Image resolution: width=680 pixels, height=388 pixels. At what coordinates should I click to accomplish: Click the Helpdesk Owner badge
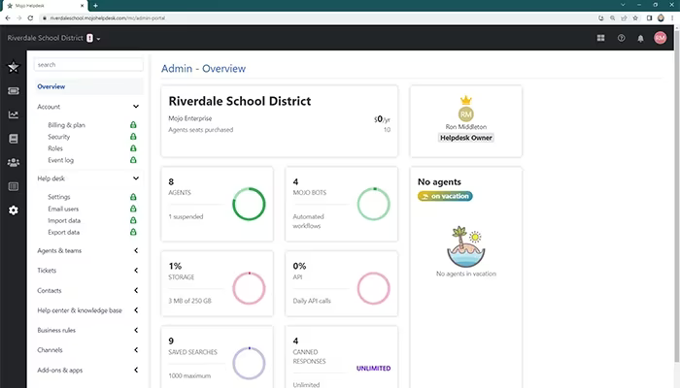[x=465, y=138]
